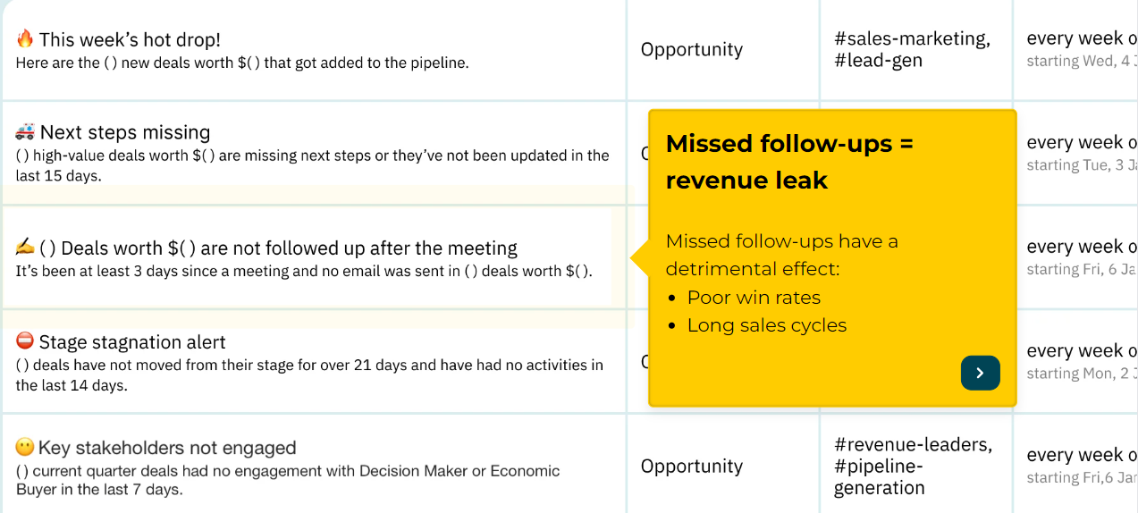Click the #revenue-leaders, #pipeline-generation channel cell
Screen dimensions: 1138x513
click(x=912, y=467)
